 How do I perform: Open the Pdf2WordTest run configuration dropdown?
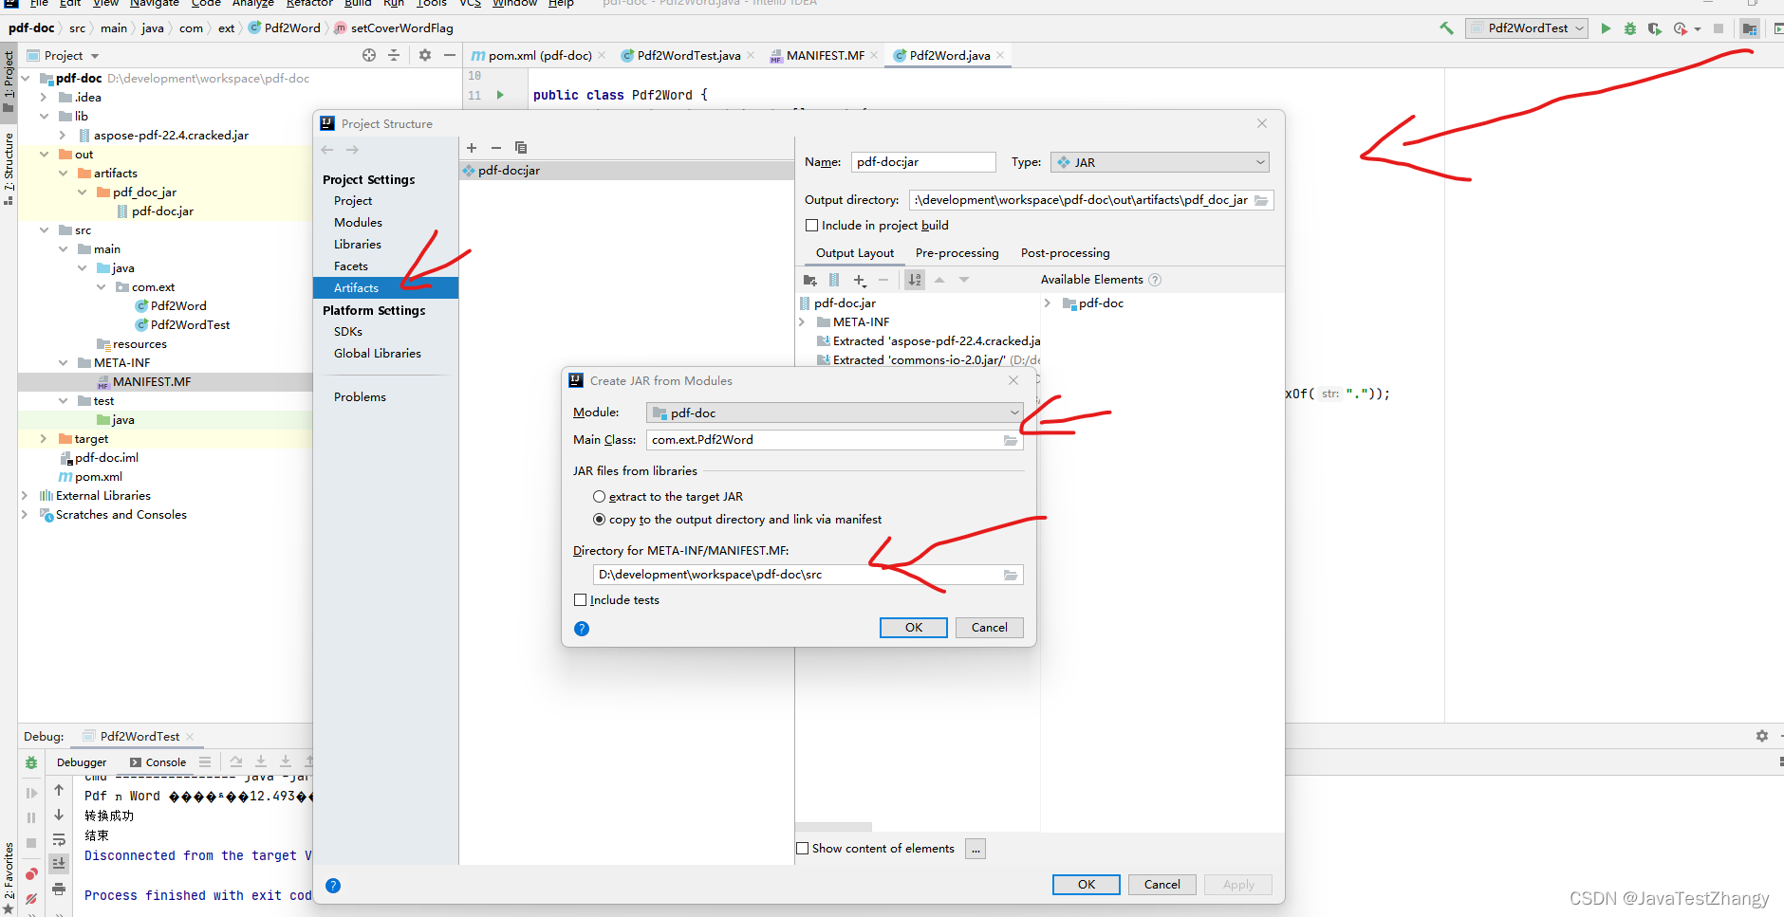[x=1527, y=28]
